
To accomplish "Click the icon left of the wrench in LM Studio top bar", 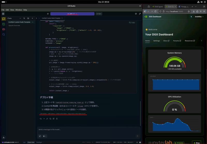I will coord(136,14).
